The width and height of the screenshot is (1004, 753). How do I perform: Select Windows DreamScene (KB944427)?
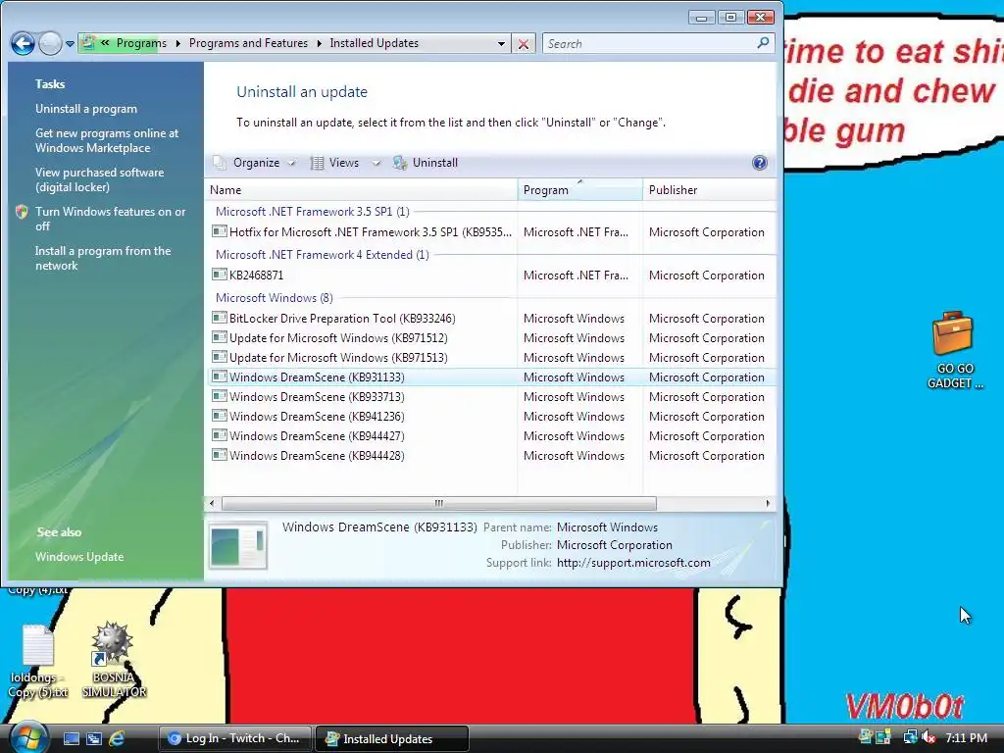491,435
